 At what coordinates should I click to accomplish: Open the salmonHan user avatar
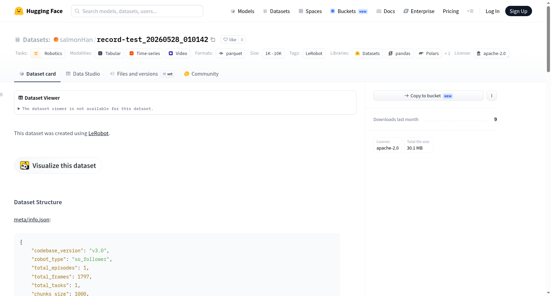56,40
